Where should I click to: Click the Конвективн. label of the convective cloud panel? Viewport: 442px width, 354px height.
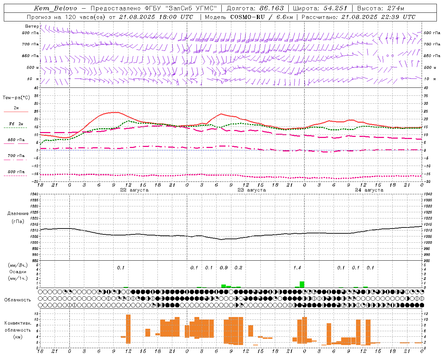(x=18, y=323)
